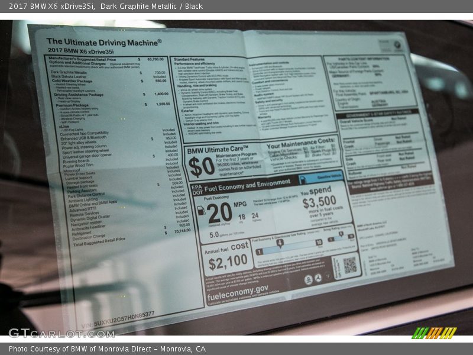473x355 pixels.
Task: Click the 'Photo Courtesy of BMW of Monrovia Direct' caption
Action: pos(107,349)
